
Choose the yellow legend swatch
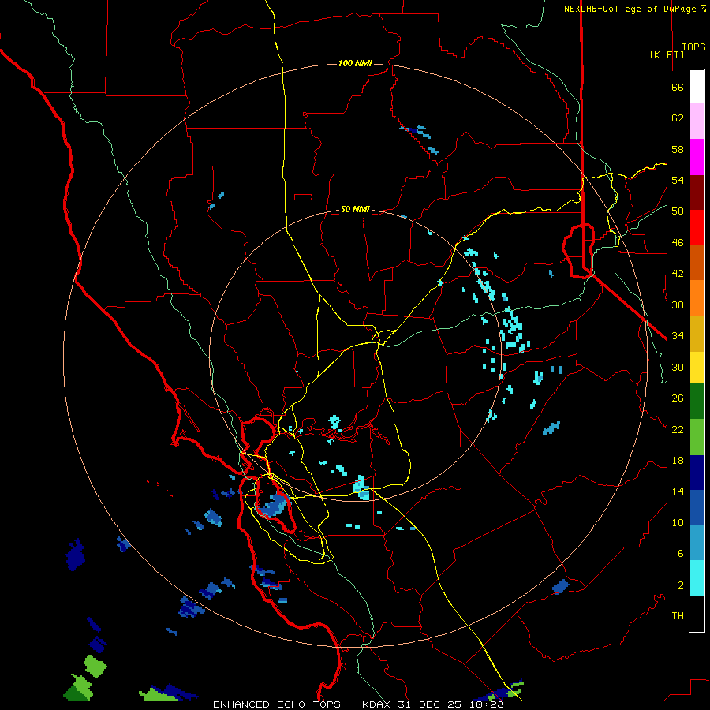[697, 368]
